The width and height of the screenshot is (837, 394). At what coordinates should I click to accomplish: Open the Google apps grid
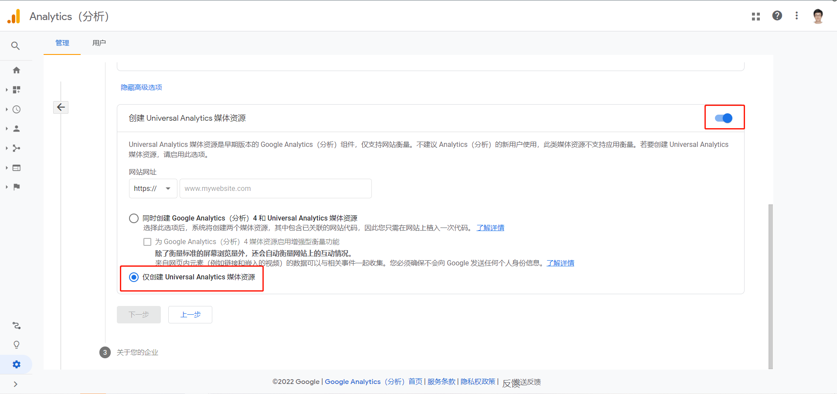[x=756, y=17]
